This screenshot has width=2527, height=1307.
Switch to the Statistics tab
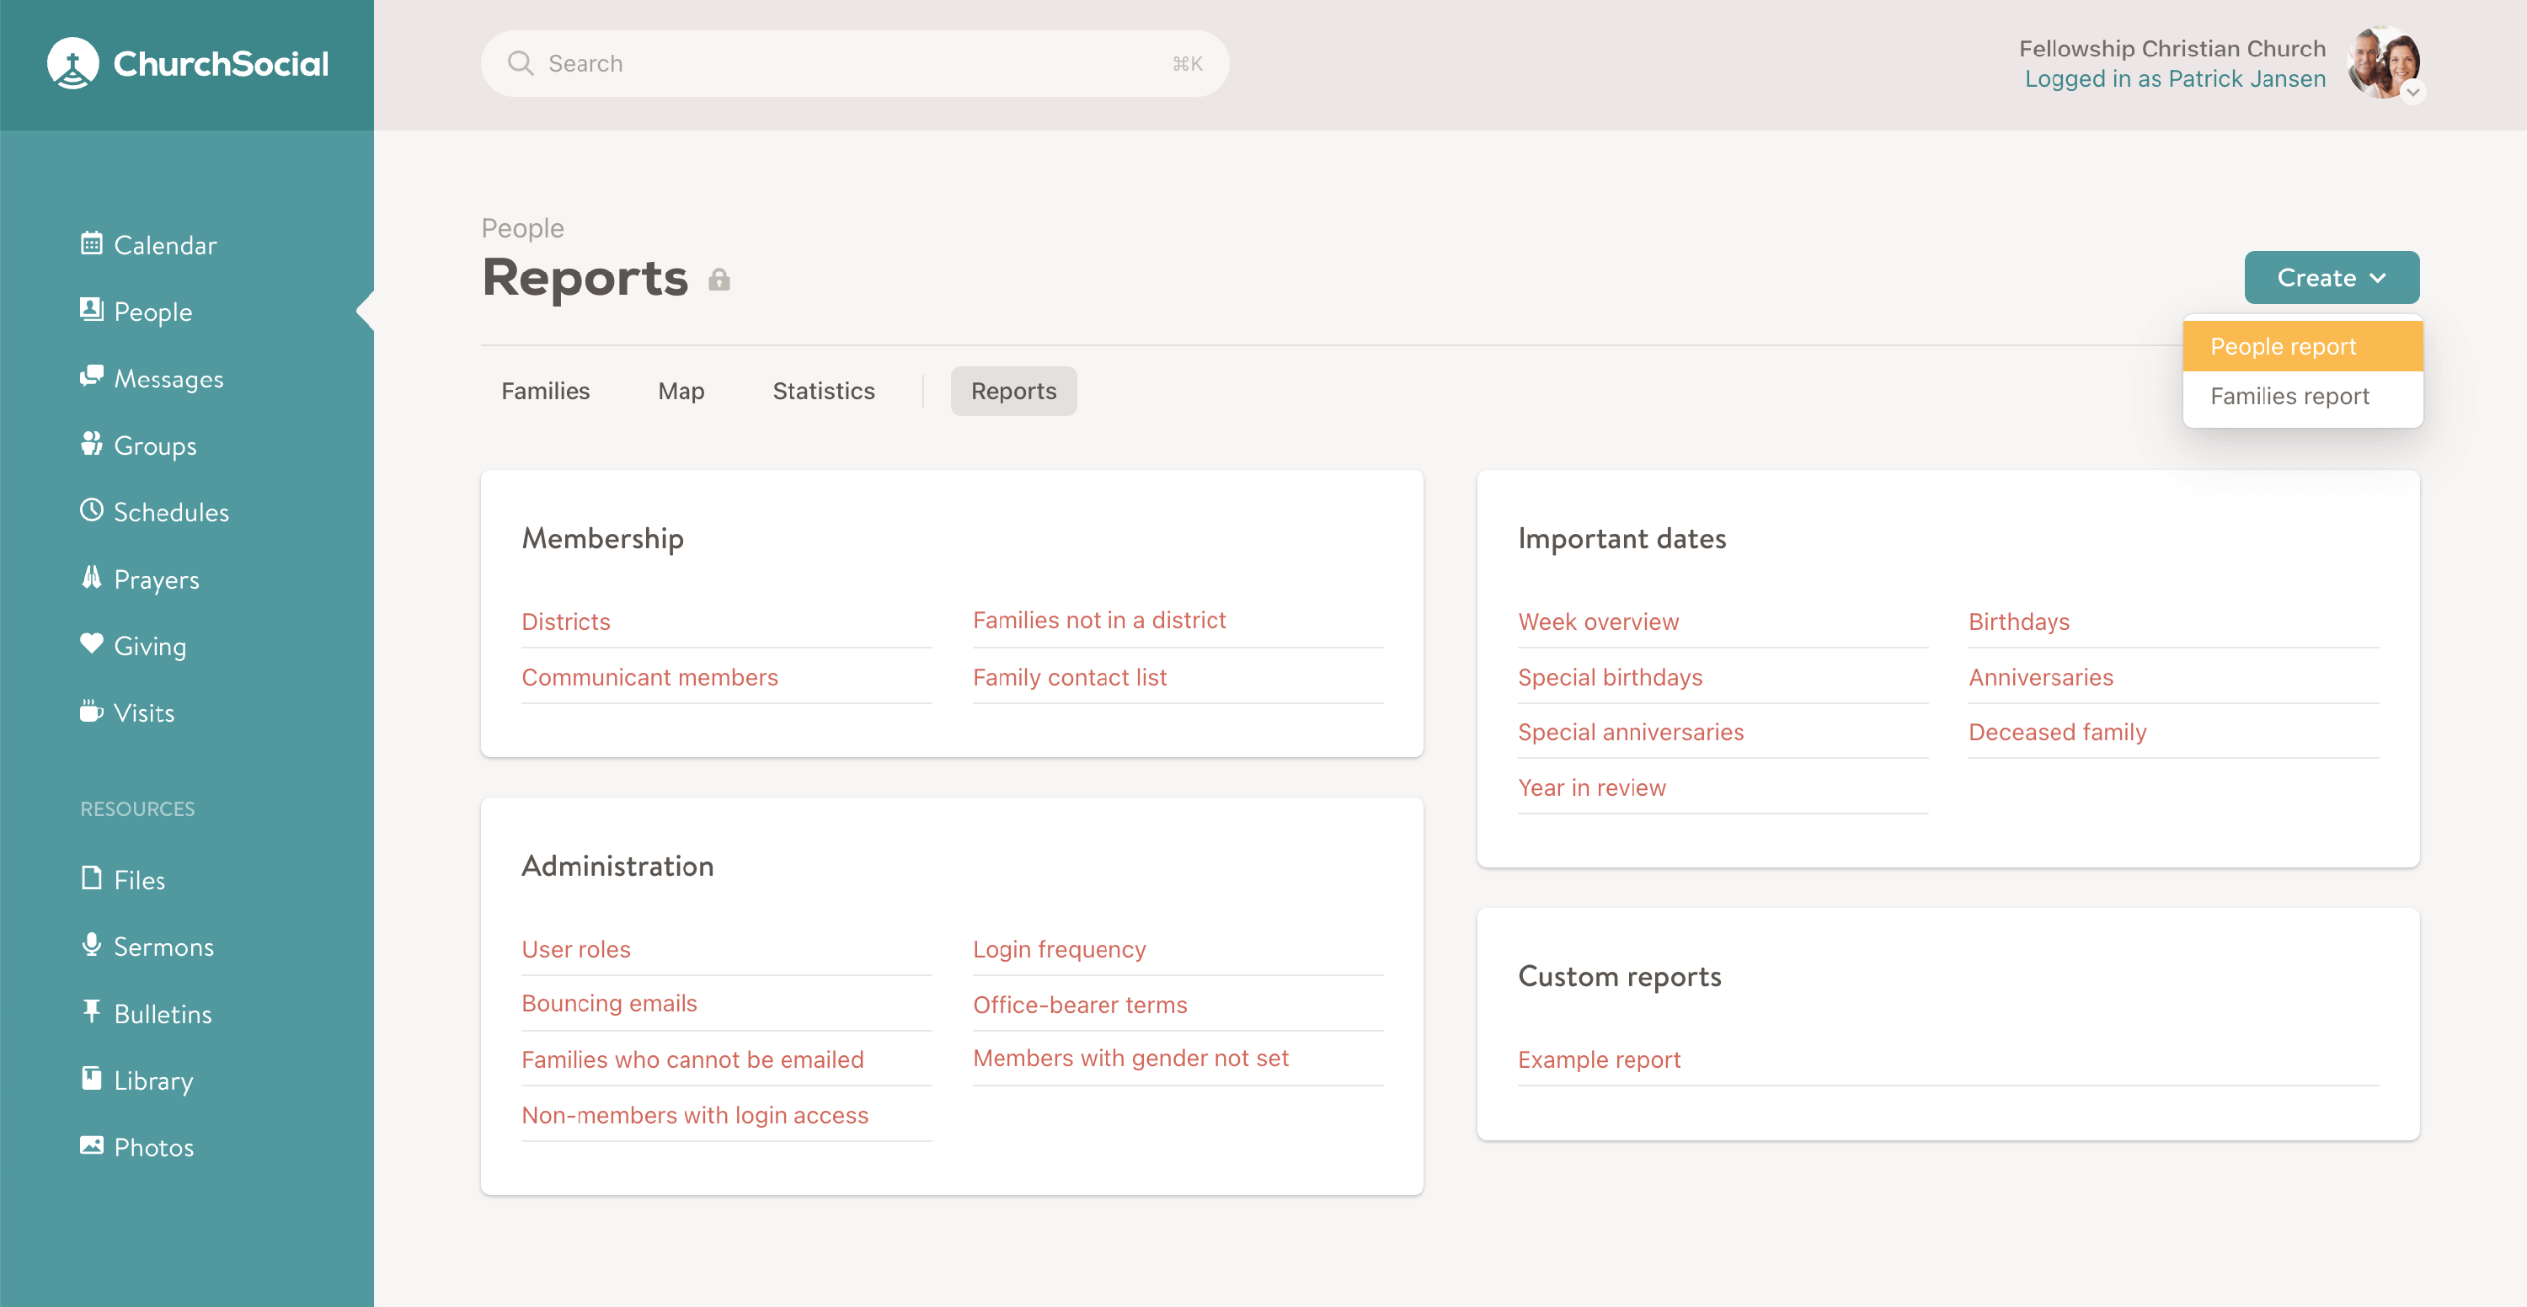tap(823, 392)
